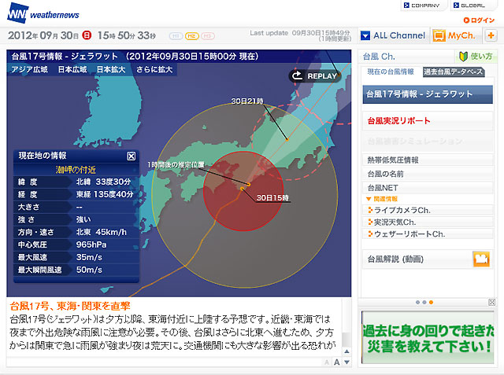
Task: Toggle the H2 indicator pill
Action: click(190, 35)
